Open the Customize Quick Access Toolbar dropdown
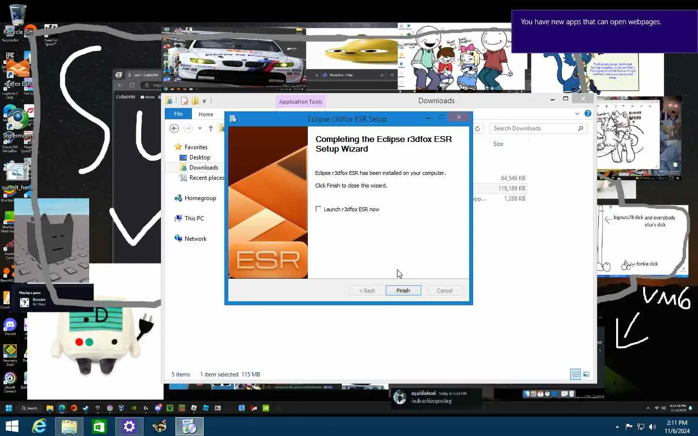This screenshot has width=698, height=436. 204,101
